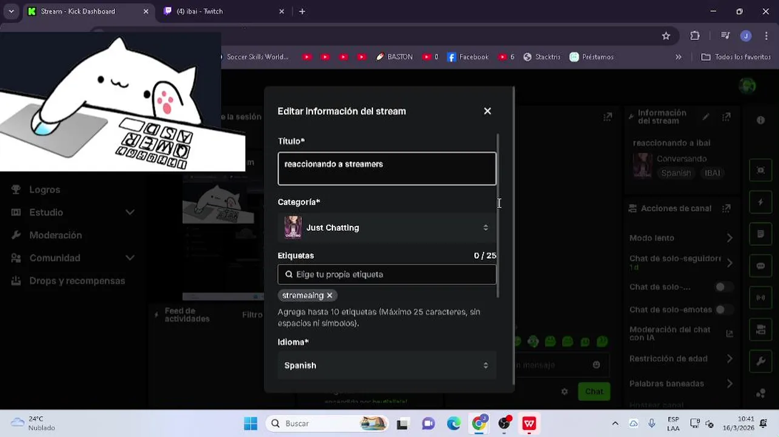This screenshot has height=437, width=779.
Task: Click the share nodes icon at sidebar bottom
Action: (761, 393)
